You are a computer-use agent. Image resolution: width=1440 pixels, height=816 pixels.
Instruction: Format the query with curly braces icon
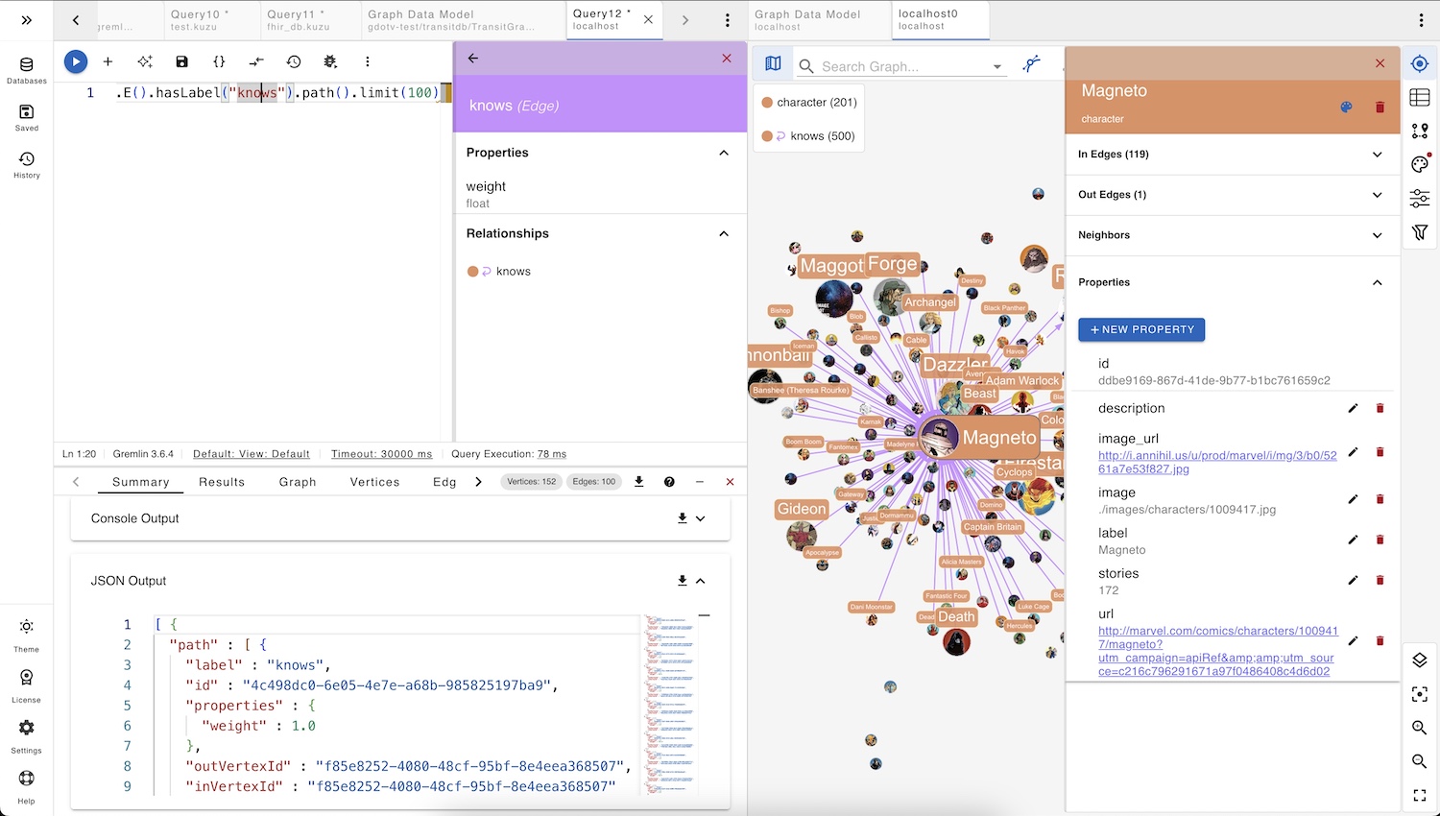click(x=220, y=61)
